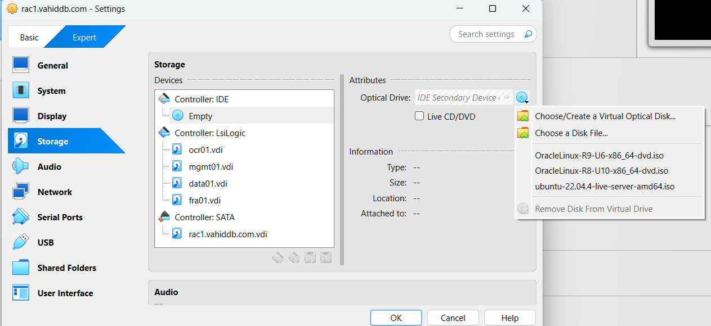The width and height of the screenshot is (711, 326).
Task: Click the optical disk chooser icon
Action: [522, 98]
